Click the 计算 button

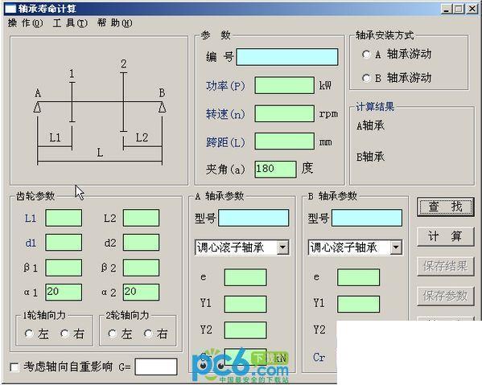(446, 236)
